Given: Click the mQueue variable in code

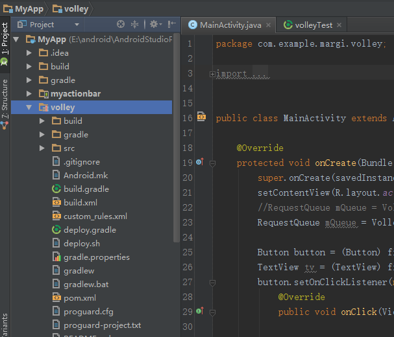Looking at the screenshot, I should tap(341, 222).
